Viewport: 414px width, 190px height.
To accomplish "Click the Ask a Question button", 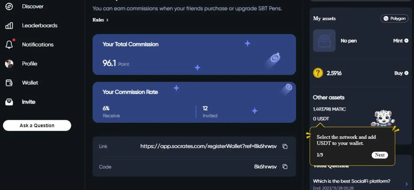I will [x=37, y=125].
